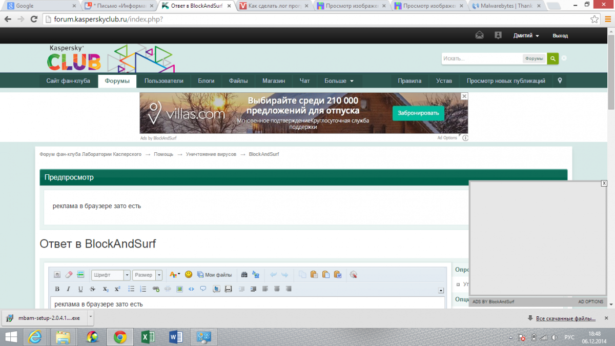Follow the Уничтожение вирусов breadcrumb link
615x346 pixels.
click(x=211, y=154)
